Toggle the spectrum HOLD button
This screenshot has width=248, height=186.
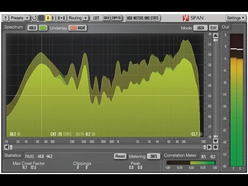tap(33, 28)
